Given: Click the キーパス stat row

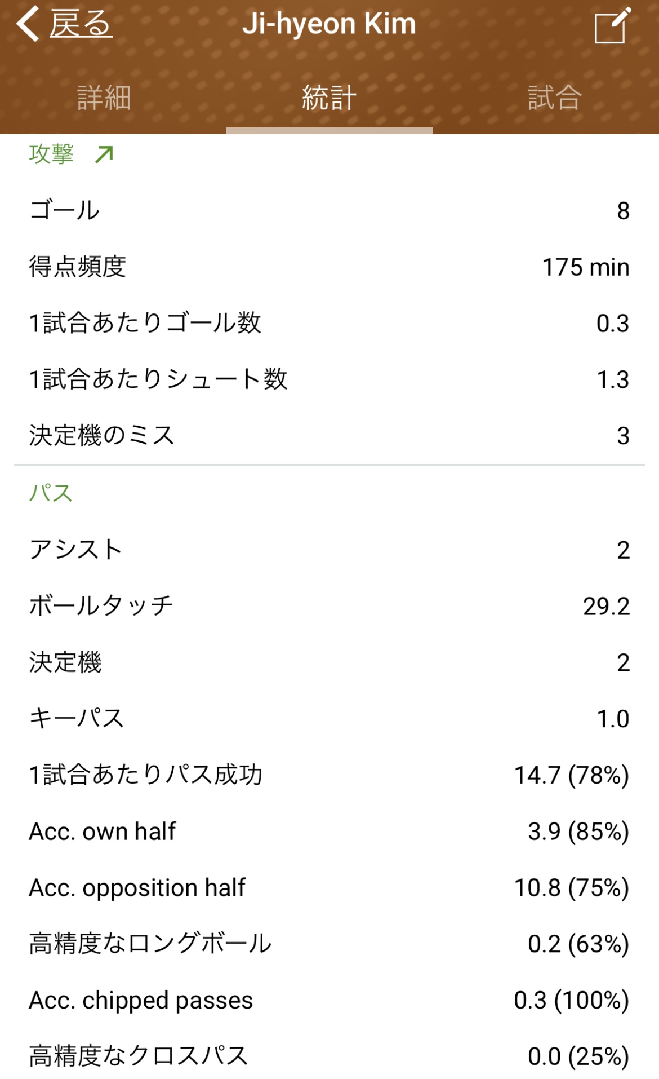Looking at the screenshot, I should (x=329, y=719).
